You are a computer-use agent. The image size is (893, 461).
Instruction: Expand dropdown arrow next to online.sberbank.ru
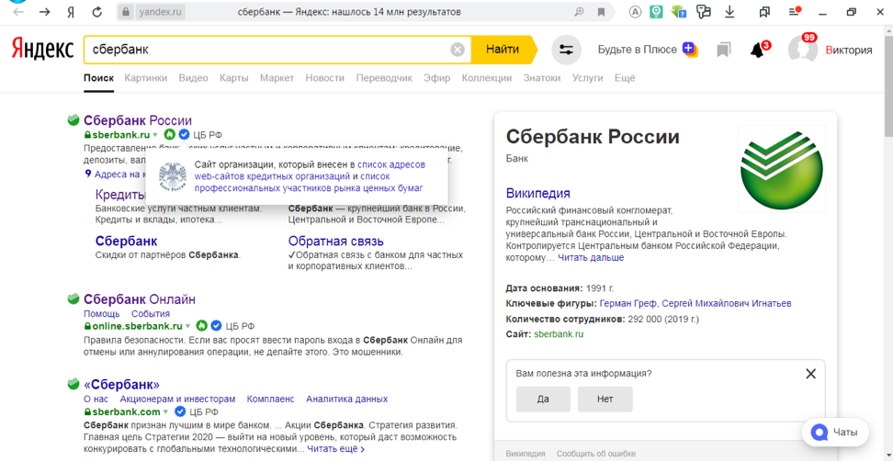188,326
